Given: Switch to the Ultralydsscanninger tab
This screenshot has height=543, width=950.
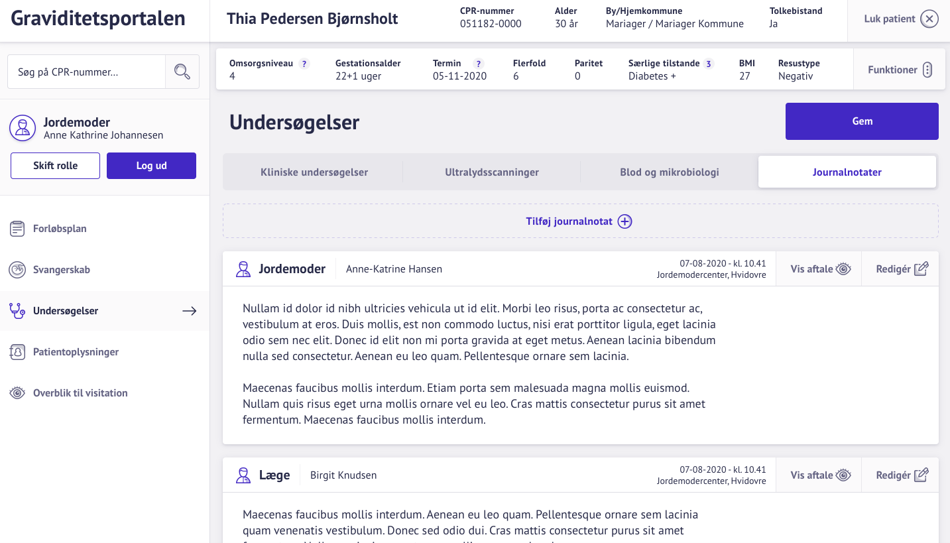Looking at the screenshot, I should (x=492, y=172).
